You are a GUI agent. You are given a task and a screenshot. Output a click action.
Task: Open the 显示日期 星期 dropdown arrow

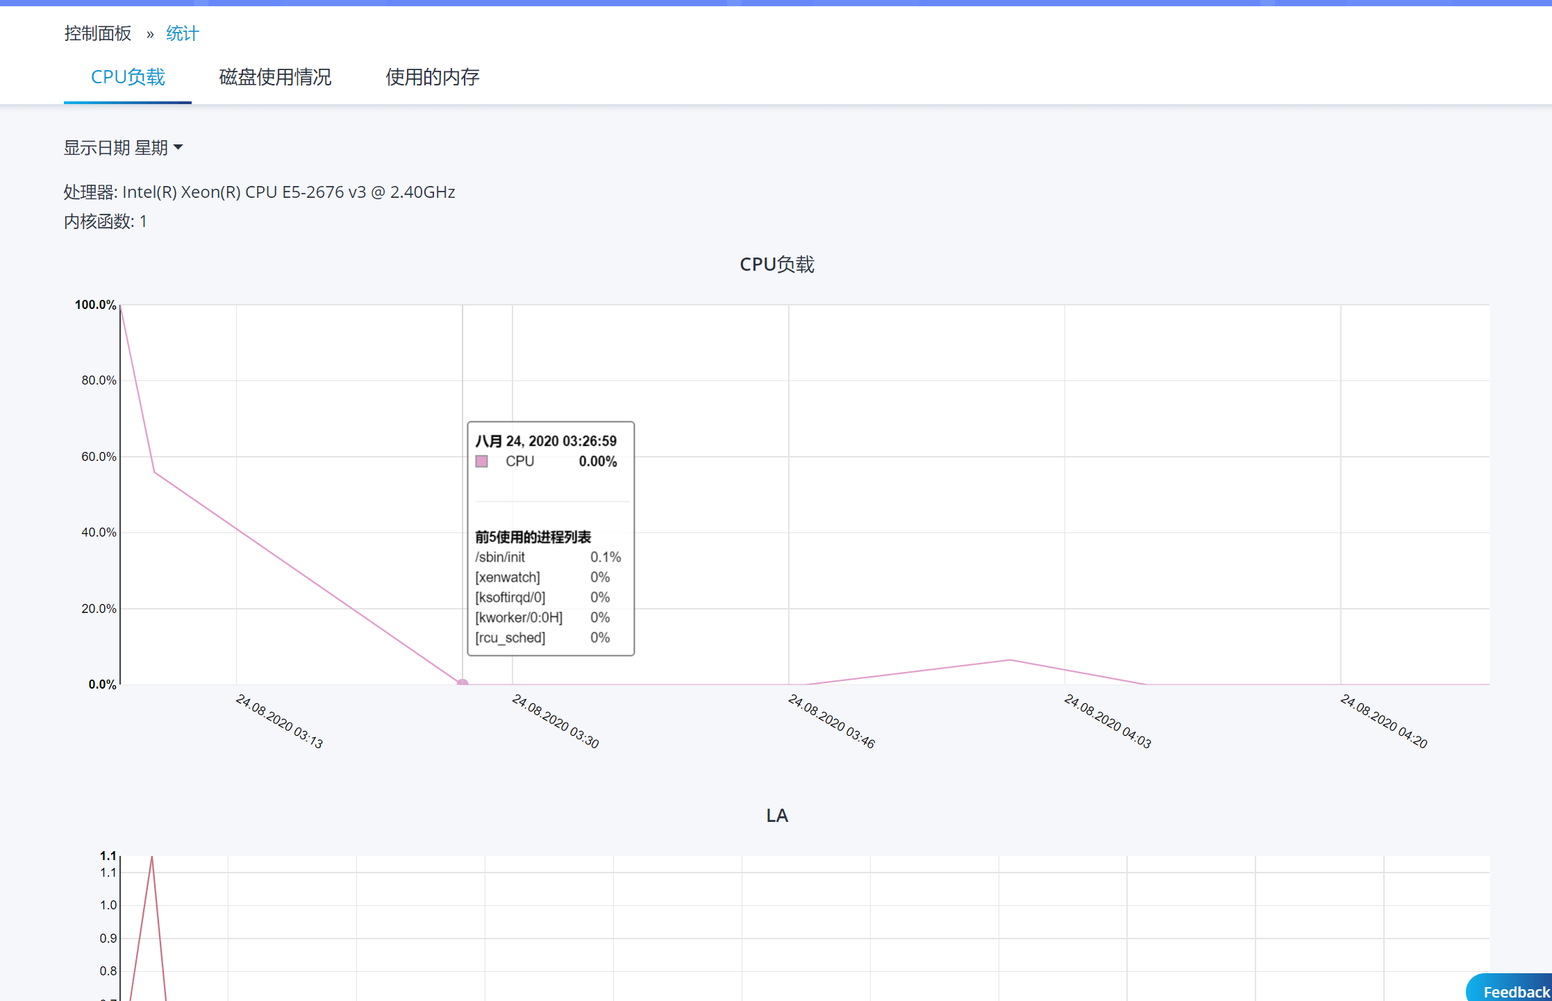click(178, 147)
